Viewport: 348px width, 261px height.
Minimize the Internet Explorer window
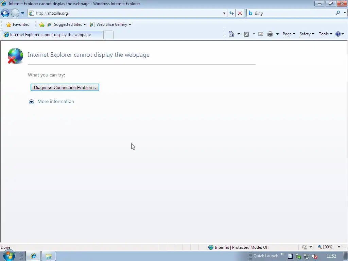pyautogui.click(x=319, y=3)
